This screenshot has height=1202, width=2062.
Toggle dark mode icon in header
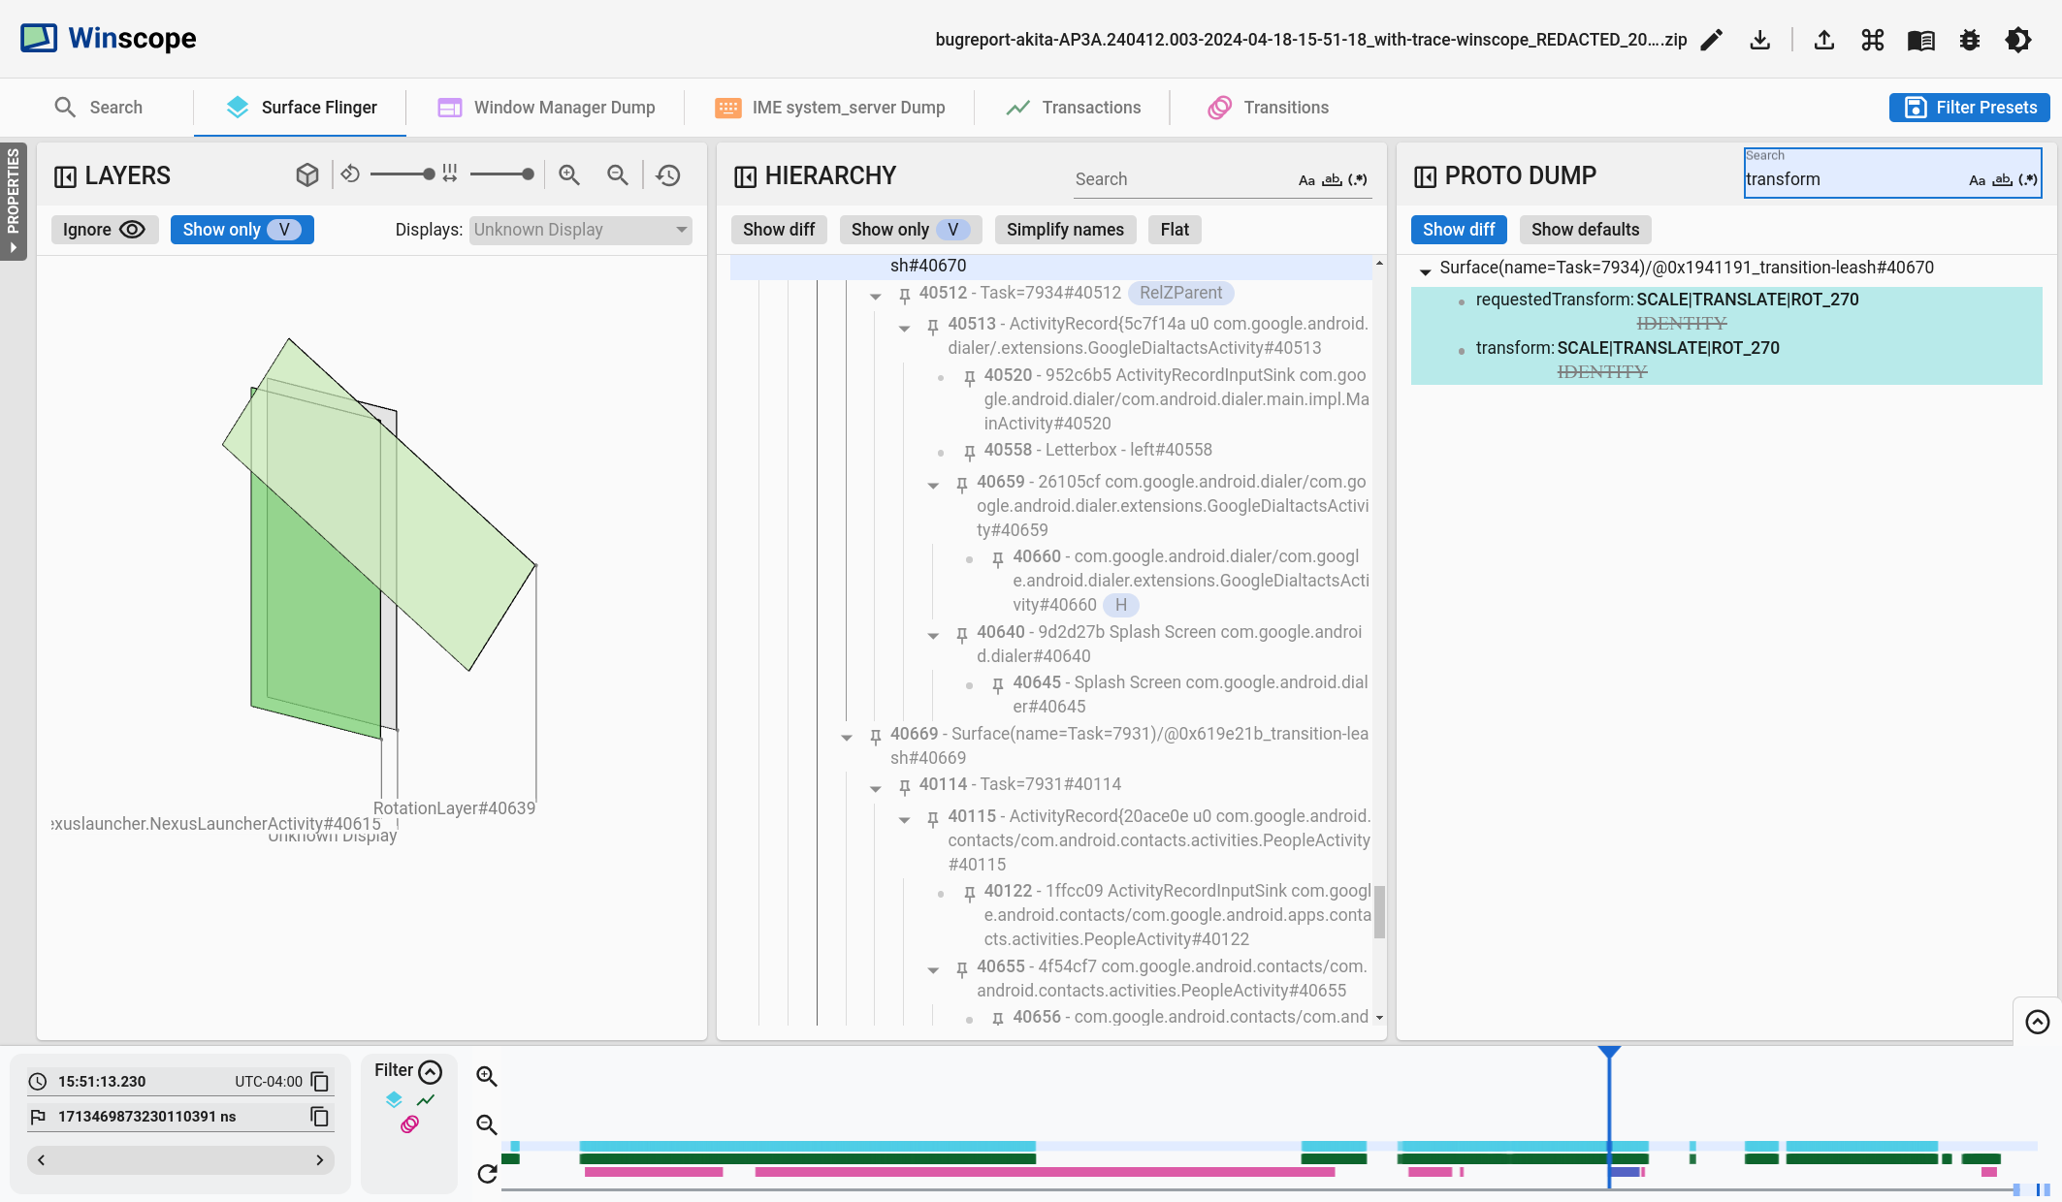(x=2018, y=40)
